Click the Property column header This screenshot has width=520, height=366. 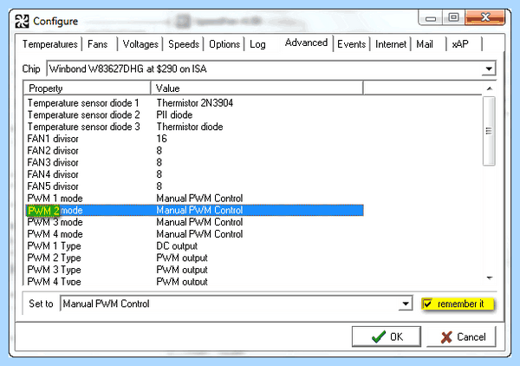tap(87, 88)
